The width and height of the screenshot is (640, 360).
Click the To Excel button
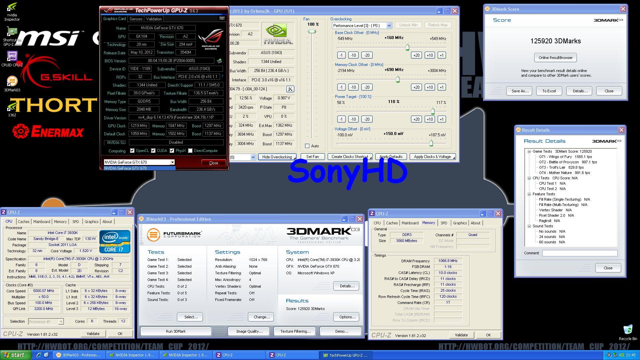[549, 91]
